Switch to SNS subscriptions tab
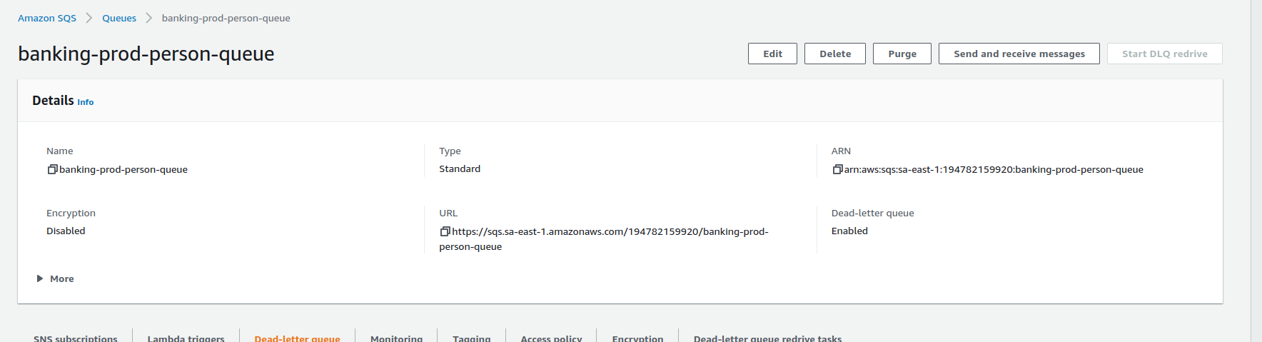The image size is (1262, 342). [76, 338]
